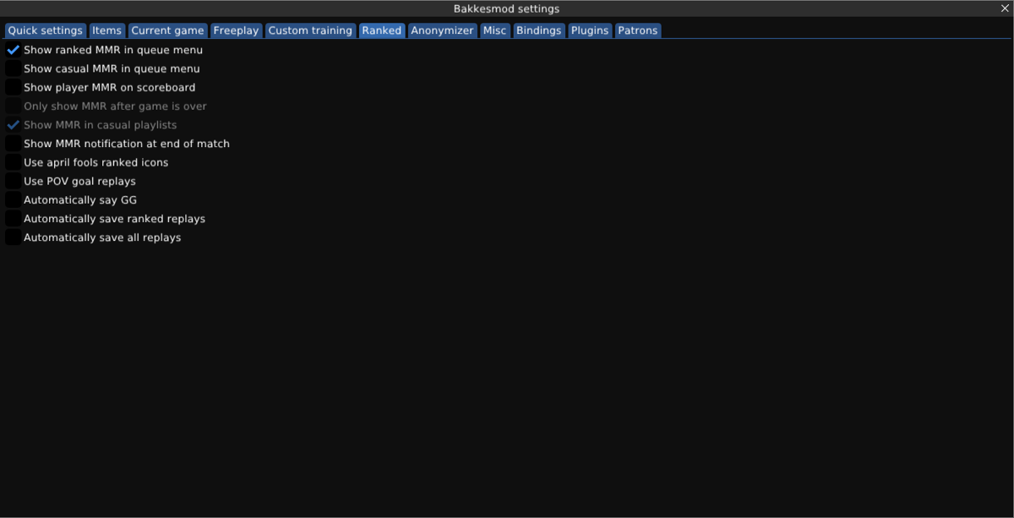Enable Automatically save all replays
This screenshot has width=1014, height=518.
point(13,237)
